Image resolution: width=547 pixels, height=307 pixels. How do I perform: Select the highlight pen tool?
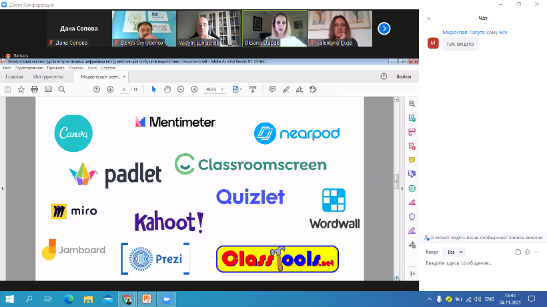click(x=286, y=89)
